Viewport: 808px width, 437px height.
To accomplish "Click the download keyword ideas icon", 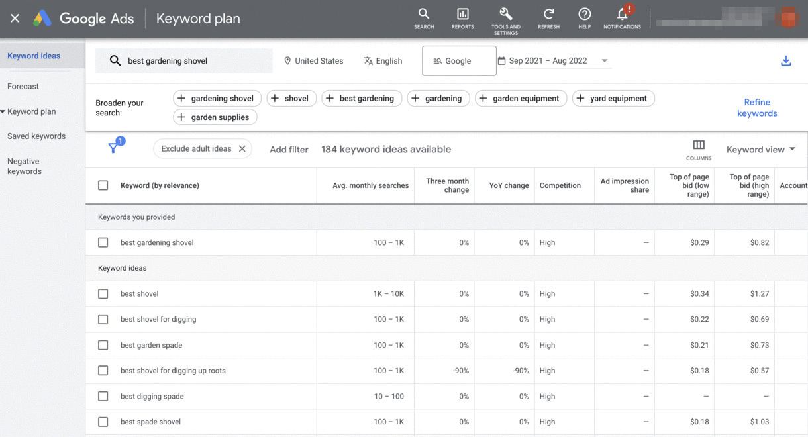I will (x=786, y=61).
